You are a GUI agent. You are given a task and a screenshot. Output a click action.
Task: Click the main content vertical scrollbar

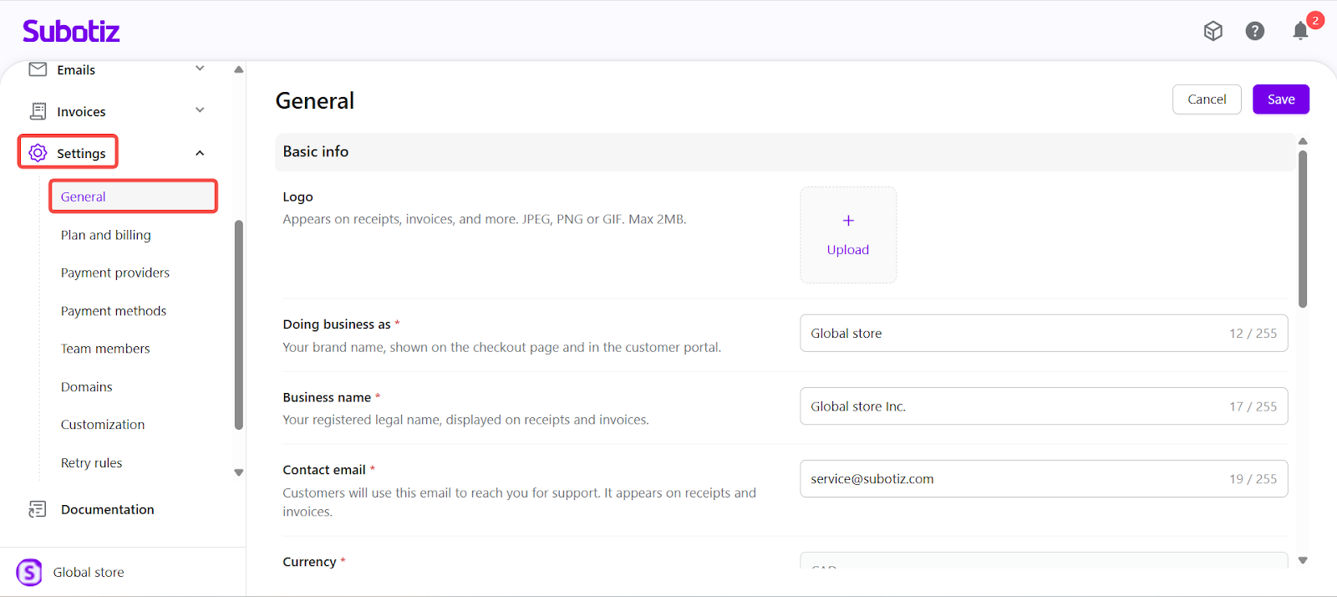(1303, 229)
